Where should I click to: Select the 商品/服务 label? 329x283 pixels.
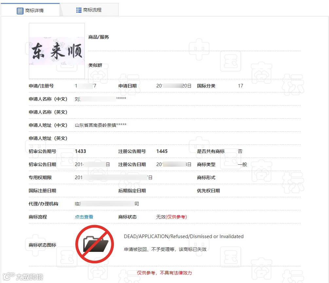click(x=99, y=37)
